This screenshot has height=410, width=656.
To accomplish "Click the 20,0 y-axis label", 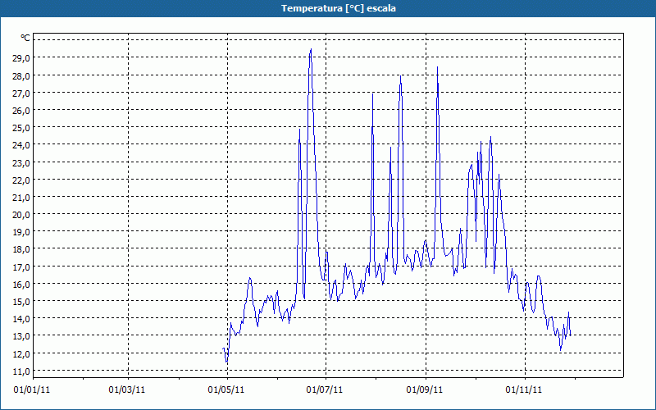I will point(21,215).
